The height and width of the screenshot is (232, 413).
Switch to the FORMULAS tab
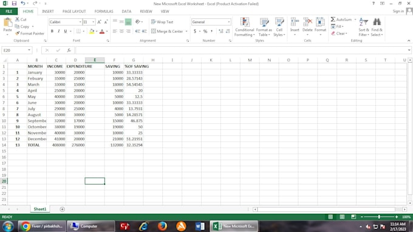104,12
